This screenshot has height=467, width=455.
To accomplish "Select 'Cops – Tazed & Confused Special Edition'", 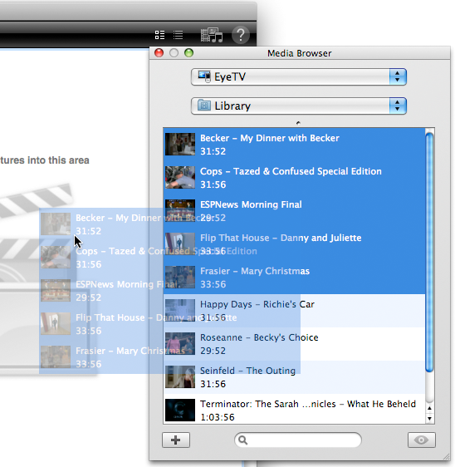I will click(x=294, y=178).
